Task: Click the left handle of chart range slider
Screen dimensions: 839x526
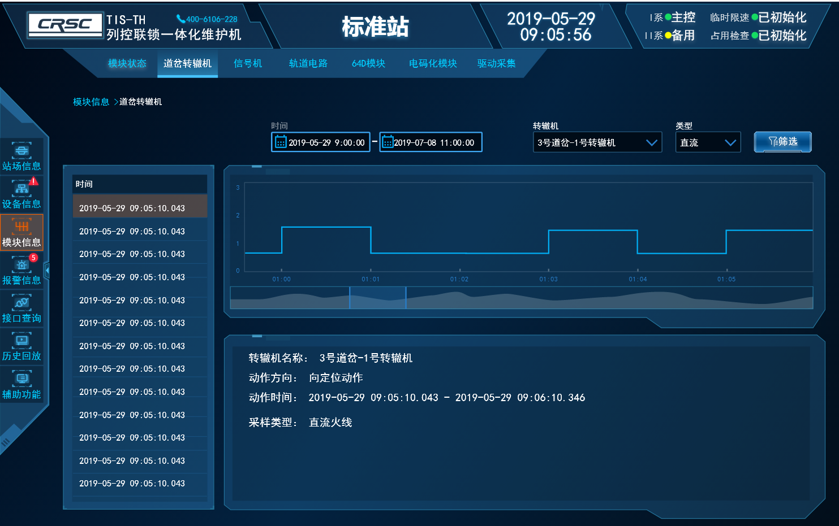Action: pyautogui.click(x=350, y=298)
